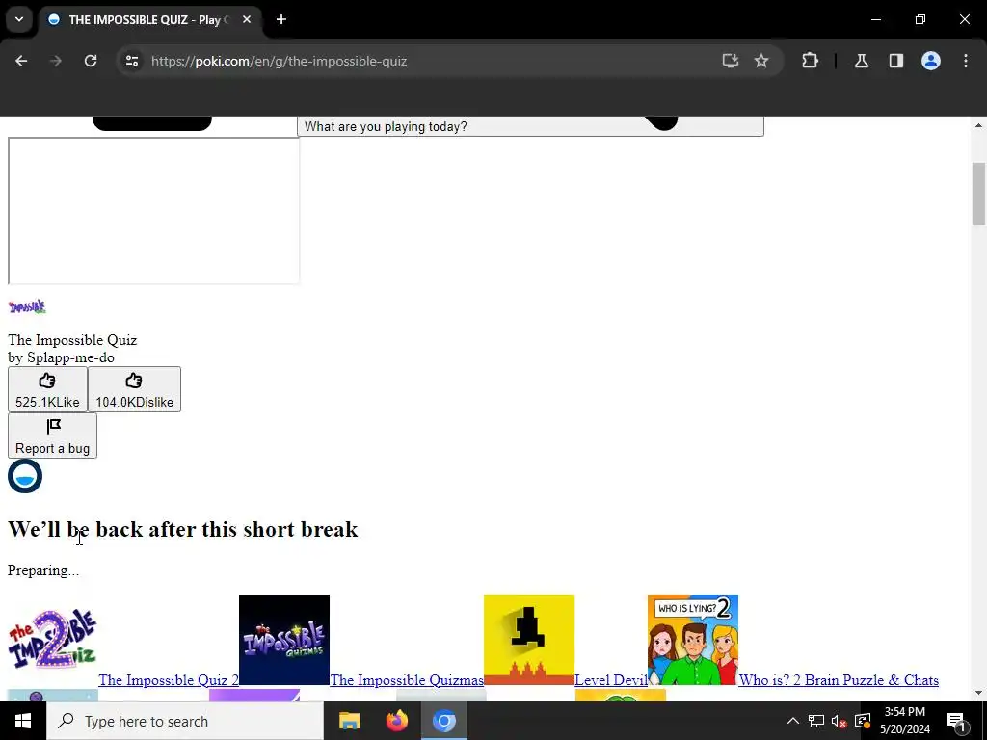Click the Level Devil thumbnail
This screenshot has width=987, height=740.
pos(529,640)
